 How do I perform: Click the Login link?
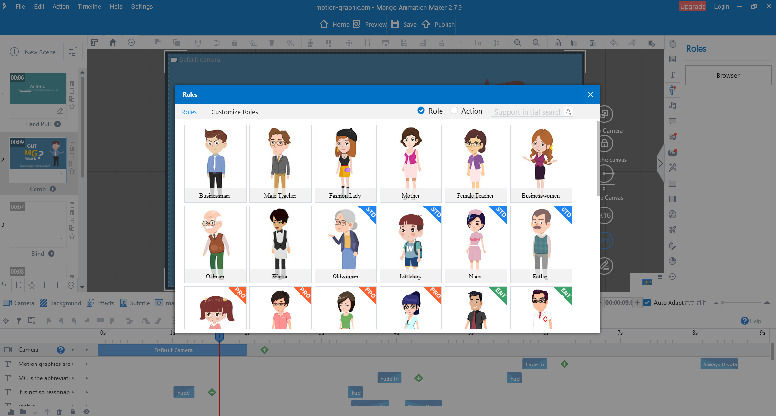click(722, 6)
